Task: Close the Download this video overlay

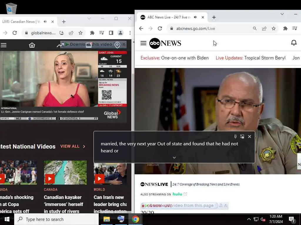Action: pyautogui.click(x=124, y=44)
